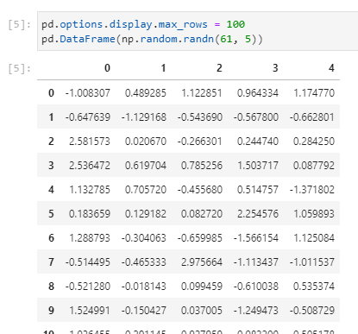Click cell value 1.125084
This screenshot has height=334, width=358.
tap(314, 238)
